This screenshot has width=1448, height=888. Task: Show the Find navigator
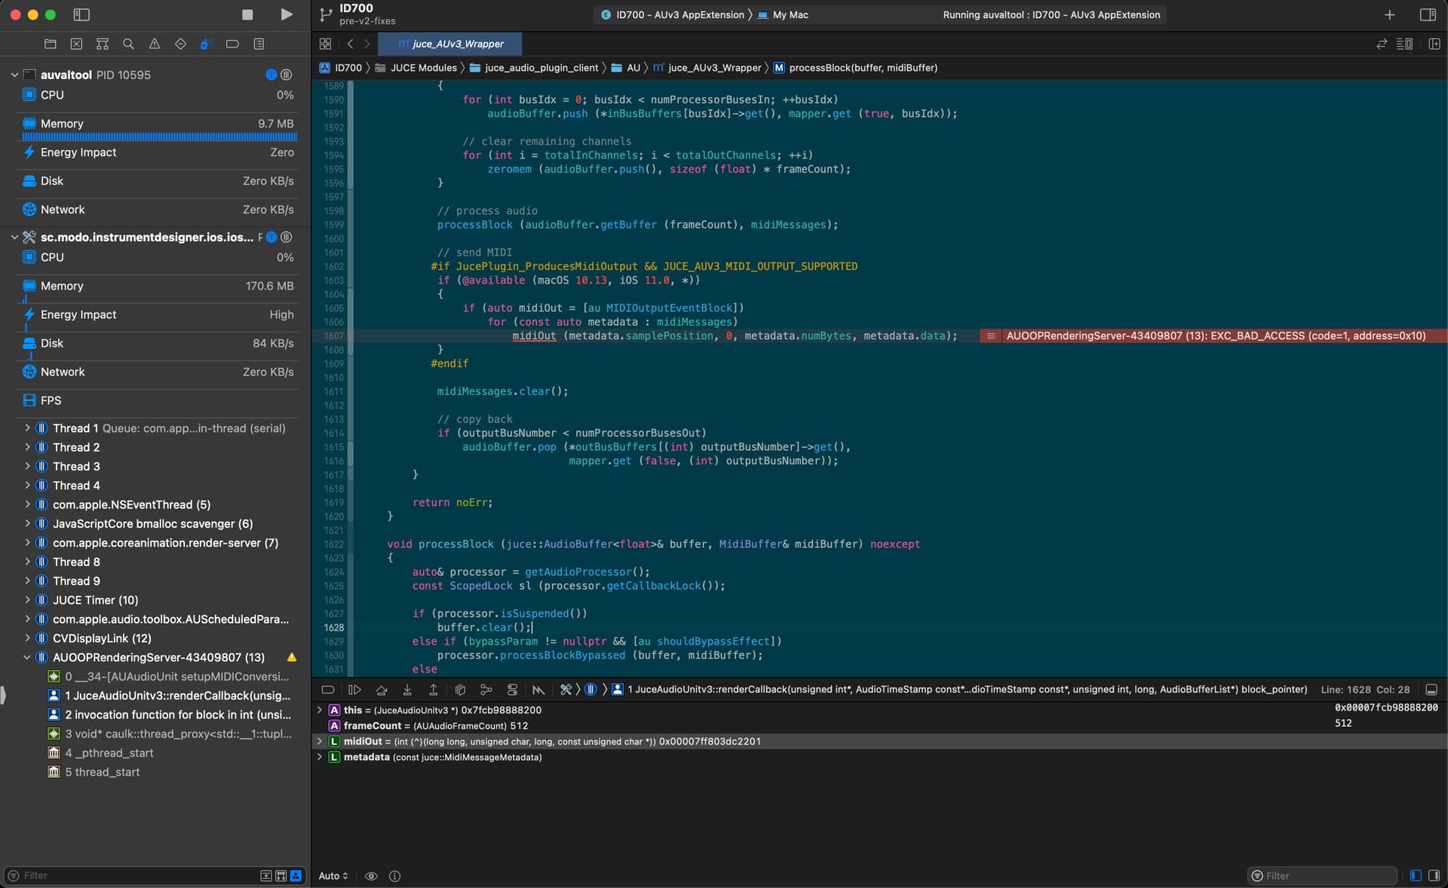[x=128, y=44]
